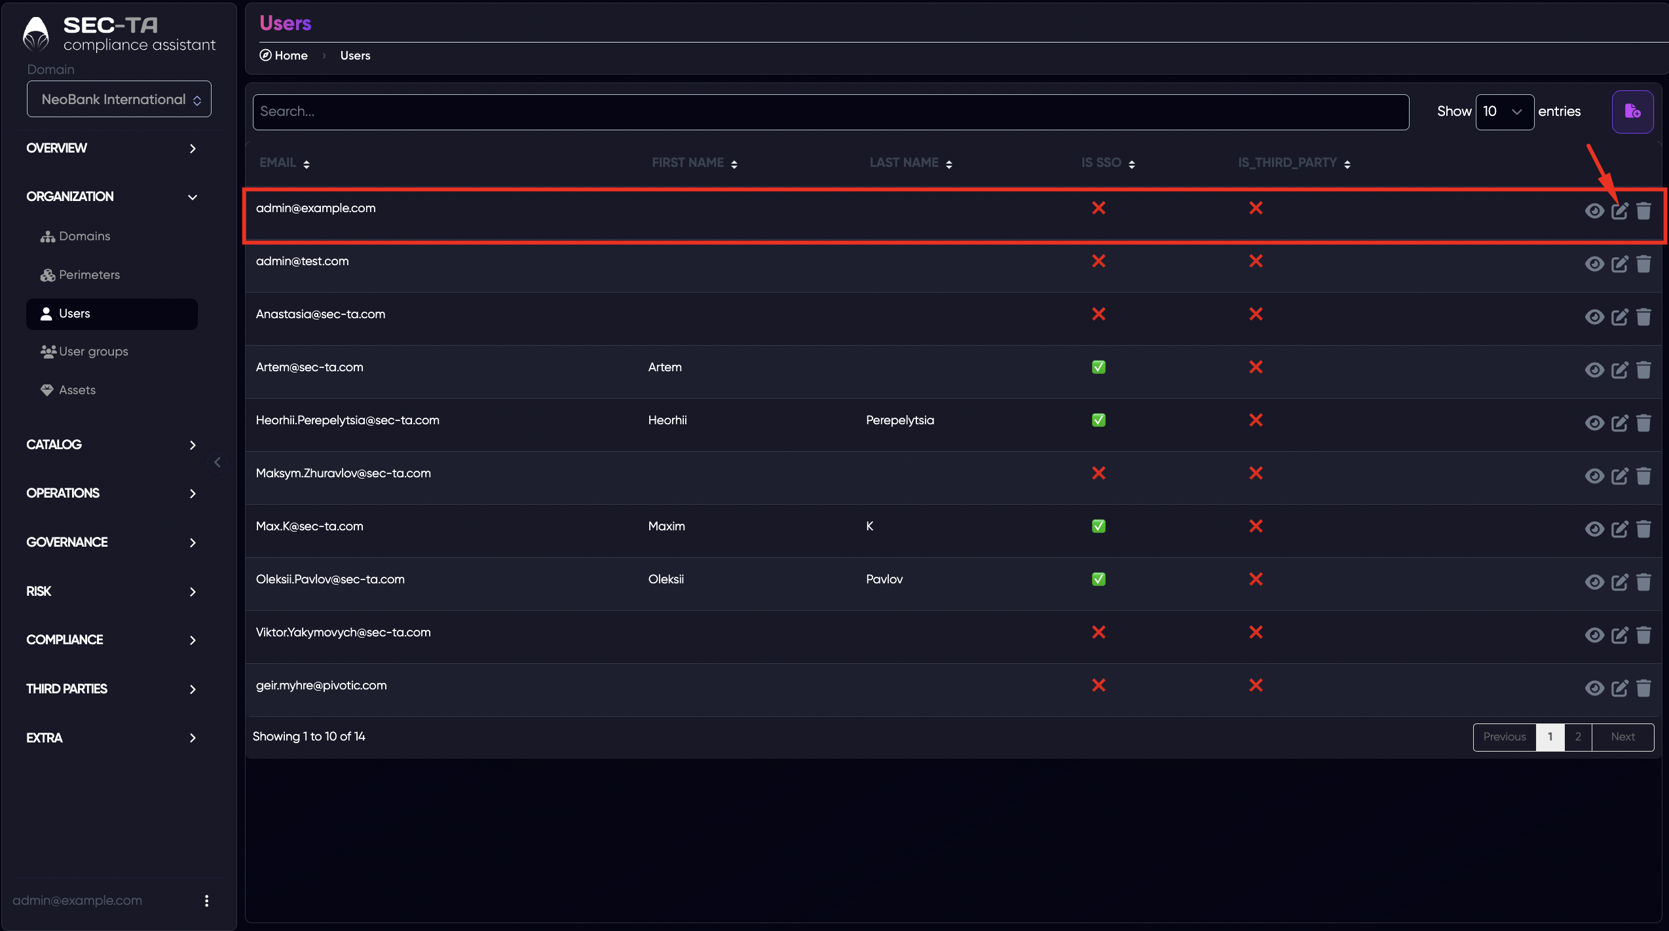Delete the Anastasia@sec-ta.com user
Viewport: 1669px width, 931px height.
tap(1643, 317)
